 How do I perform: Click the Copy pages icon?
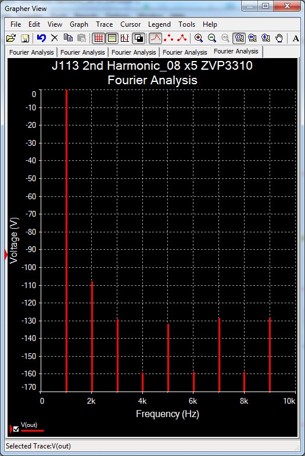coord(68,38)
